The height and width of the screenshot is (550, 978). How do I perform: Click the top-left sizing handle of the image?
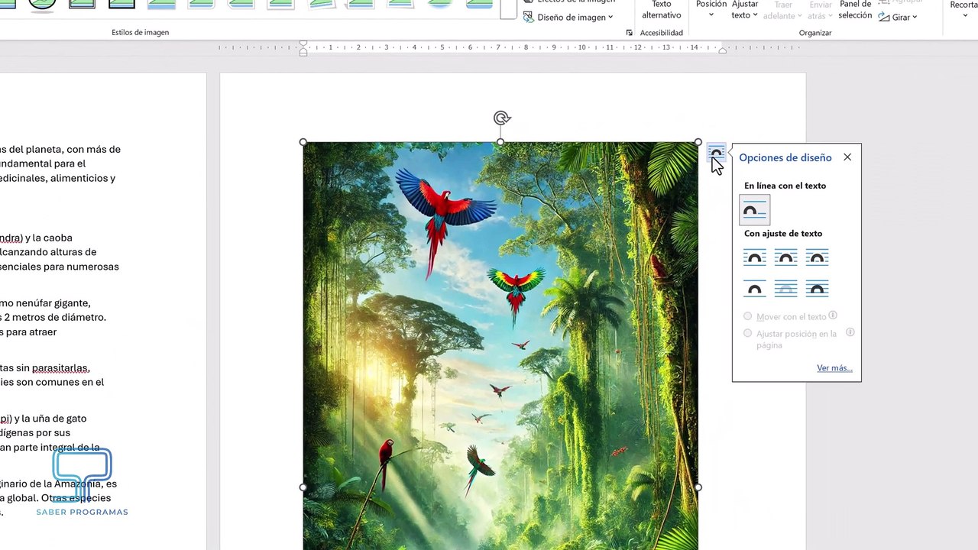(x=303, y=142)
